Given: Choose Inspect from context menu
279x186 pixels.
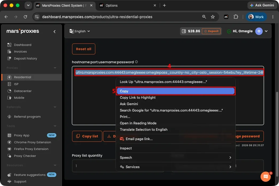Looking at the screenshot, I should [x=175, y=148].
